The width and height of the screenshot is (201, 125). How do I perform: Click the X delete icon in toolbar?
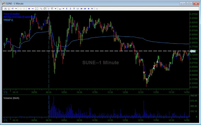[97, 9]
